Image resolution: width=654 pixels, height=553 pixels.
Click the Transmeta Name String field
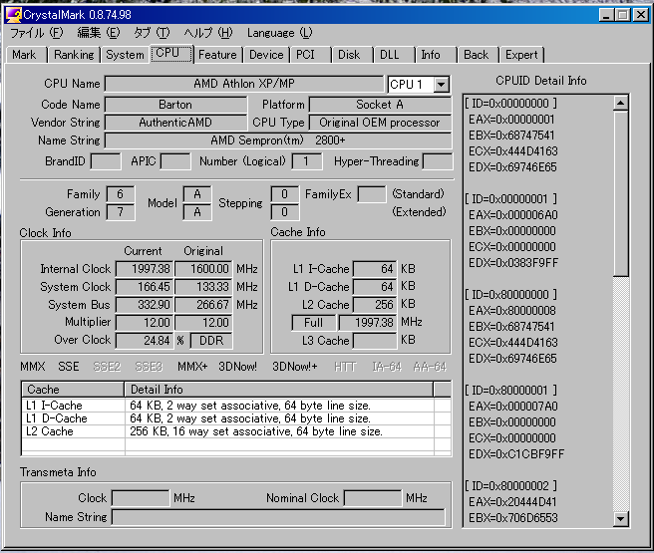pyautogui.click(x=278, y=517)
